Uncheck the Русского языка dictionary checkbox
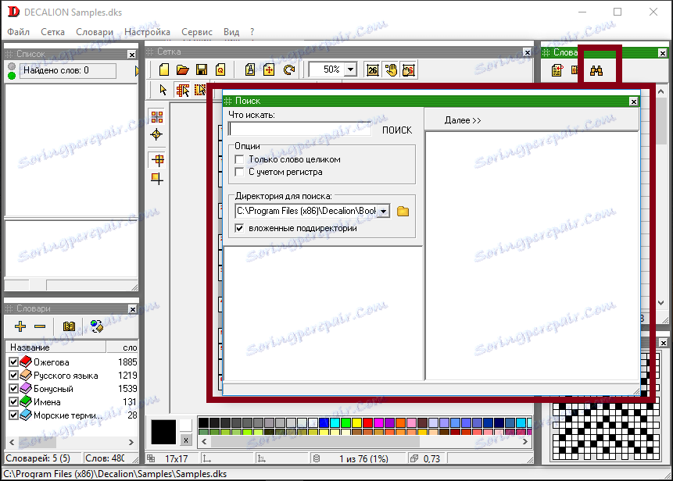Viewport: 673px width, 481px height. pyautogui.click(x=13, y=375)
